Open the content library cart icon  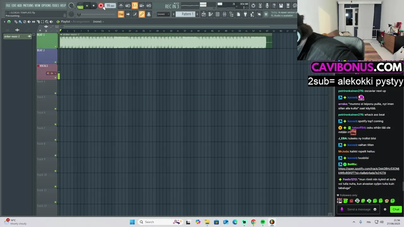pos(266,14)
